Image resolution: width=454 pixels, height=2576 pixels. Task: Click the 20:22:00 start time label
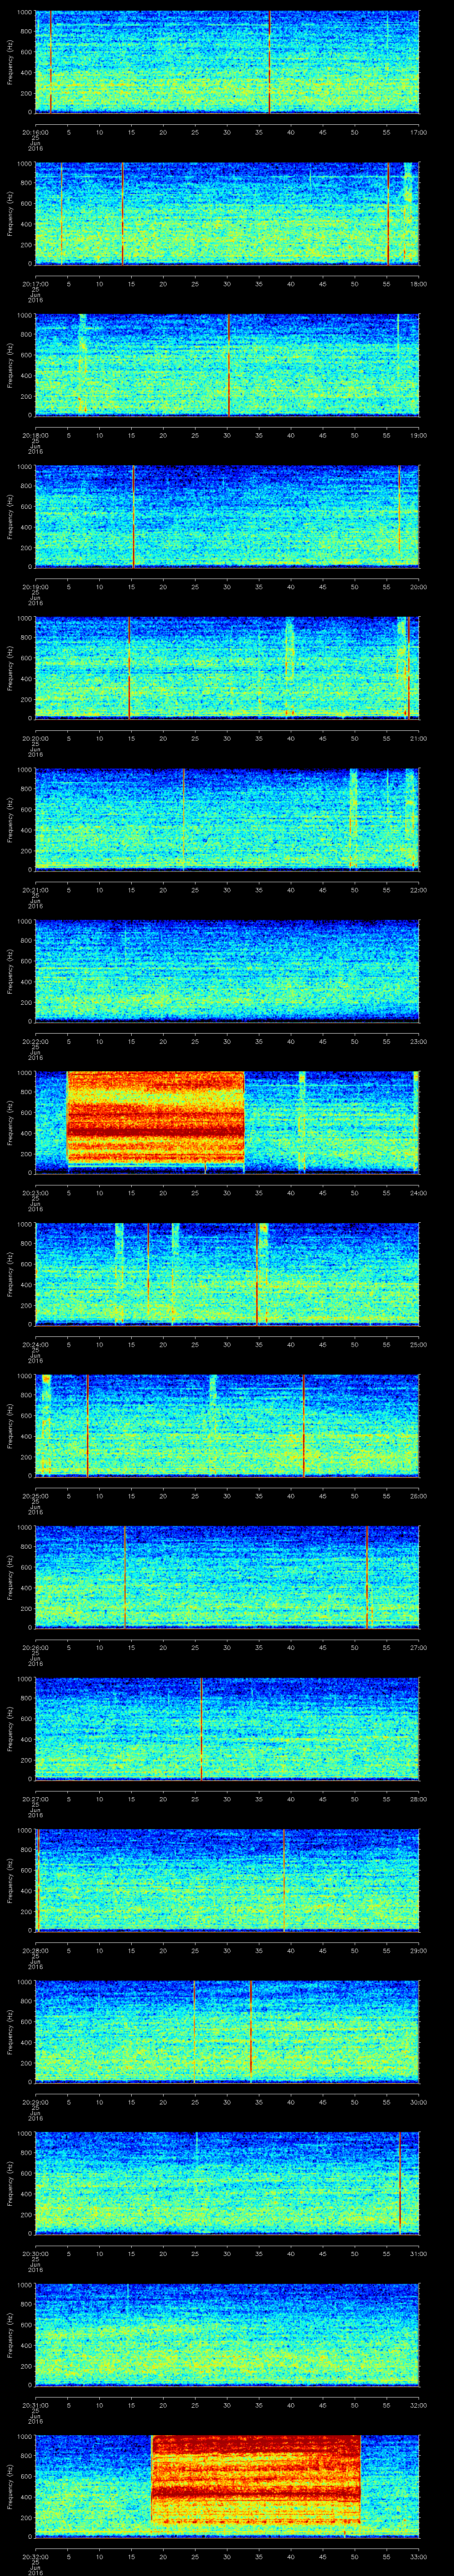[35, 1041]
